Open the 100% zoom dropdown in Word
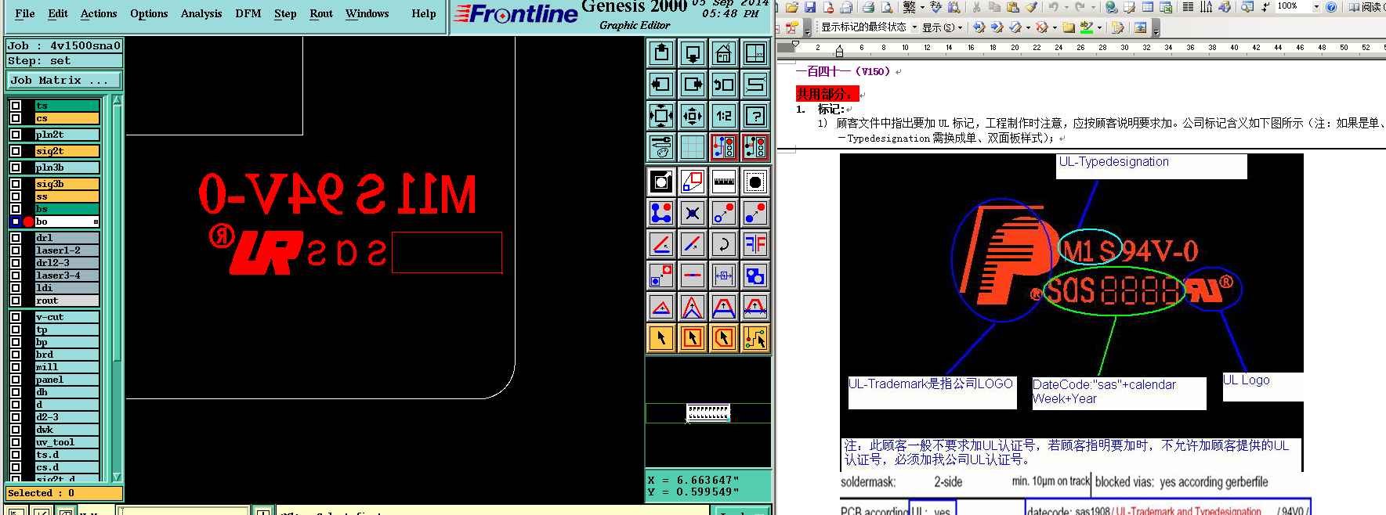Viewport: 1386px width, 515px height. click(x=1316, y=7)
